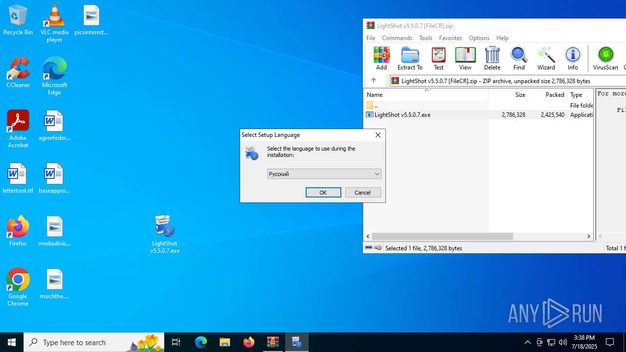
Task: Click the WinRAR horizontal scrollbar thumb
Action: pos(442,236)
